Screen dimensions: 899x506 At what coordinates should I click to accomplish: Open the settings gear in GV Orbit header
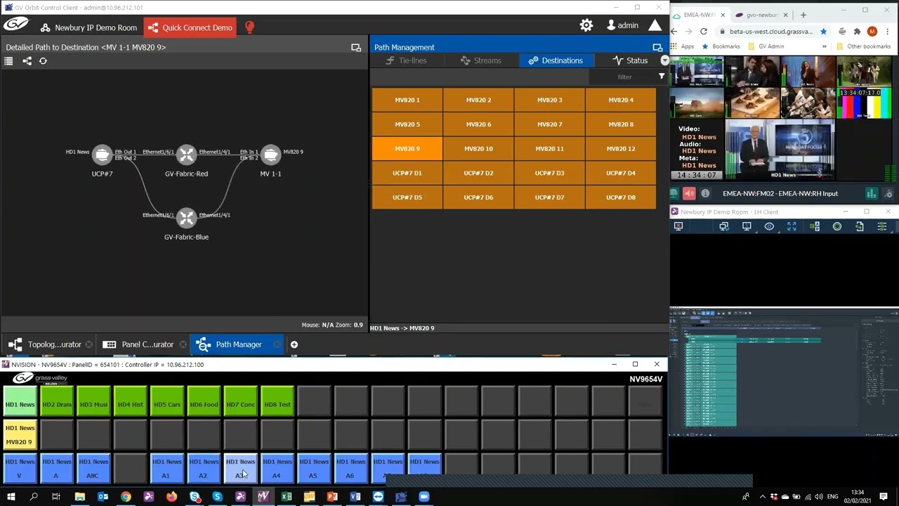[x=586, y=25]
